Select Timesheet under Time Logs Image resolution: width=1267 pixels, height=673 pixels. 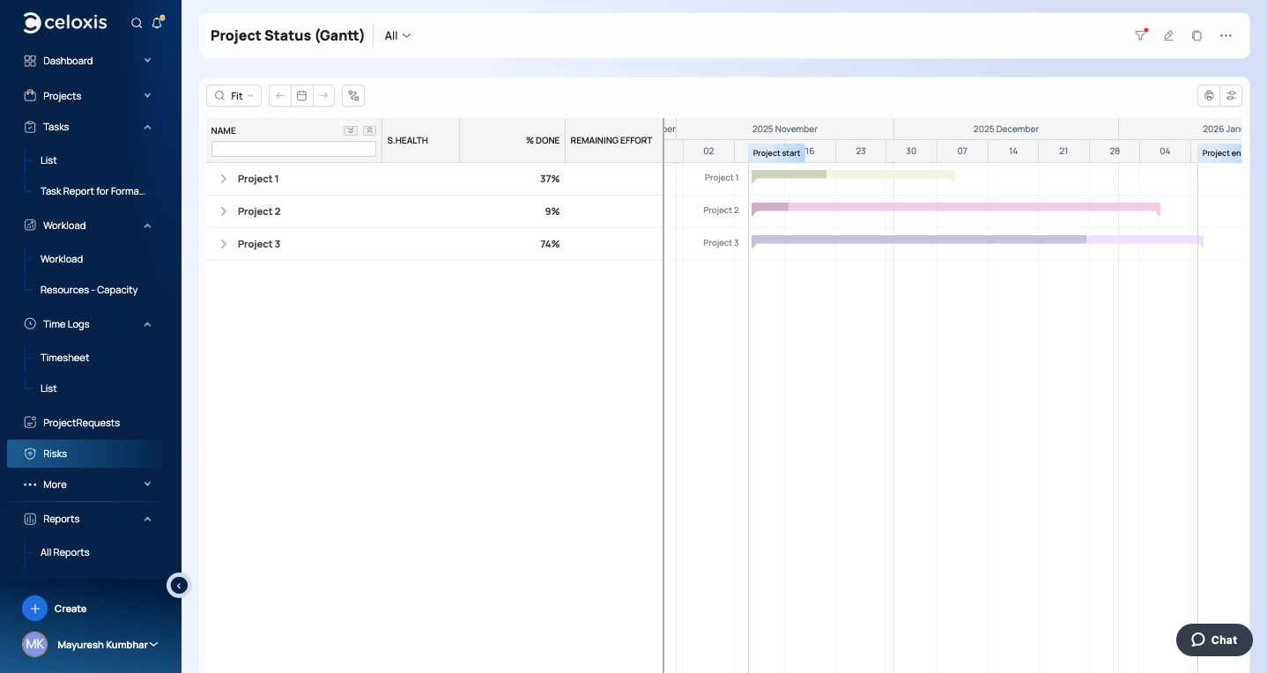64,358
